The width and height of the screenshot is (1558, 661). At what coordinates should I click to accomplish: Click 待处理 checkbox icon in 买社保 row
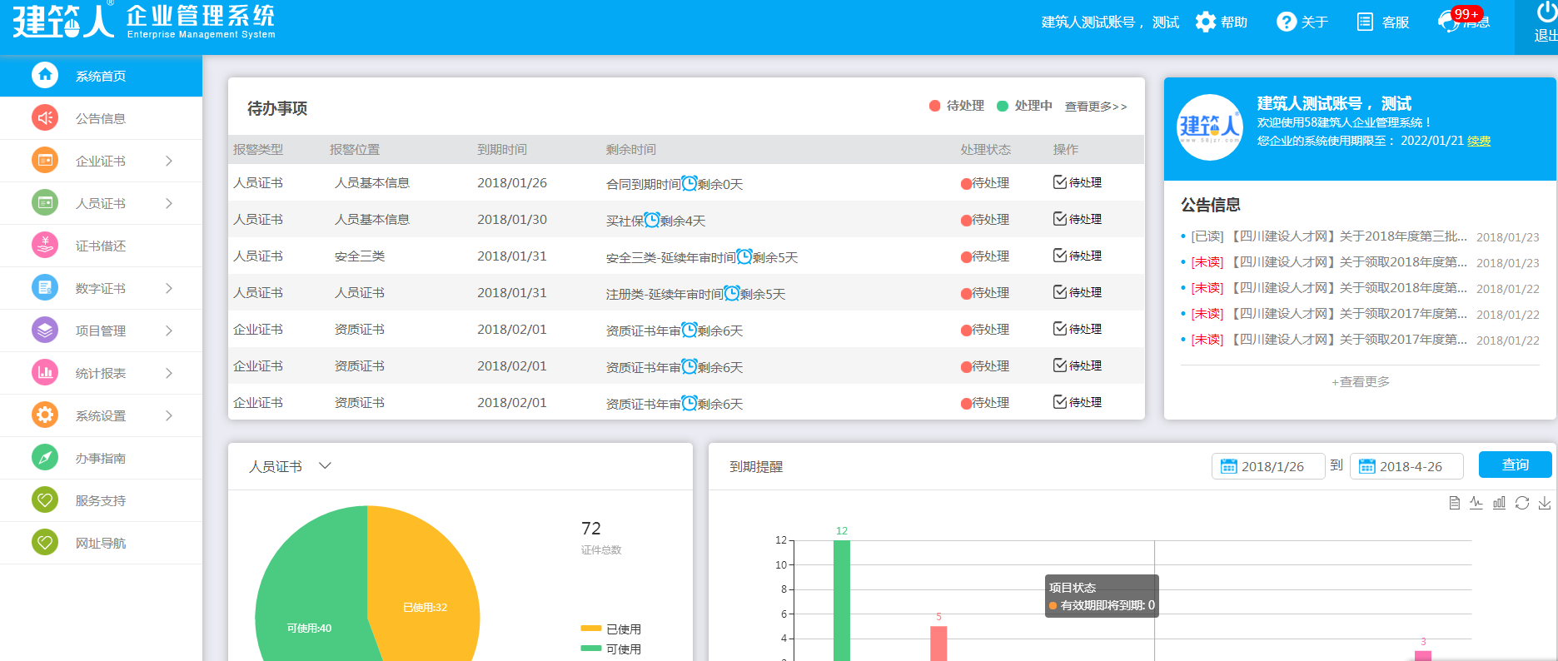1060,219
